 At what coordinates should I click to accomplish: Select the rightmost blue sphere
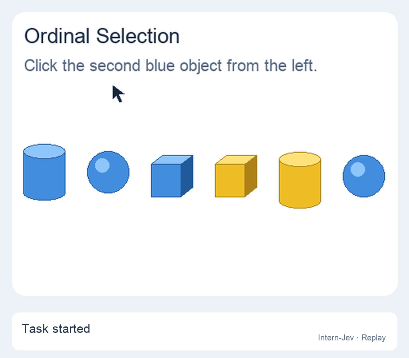[x=364, y=176]
